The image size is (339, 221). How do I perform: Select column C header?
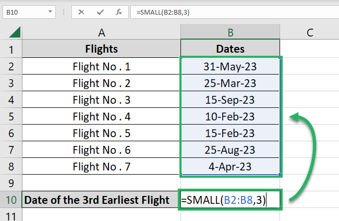click(310, 32)
